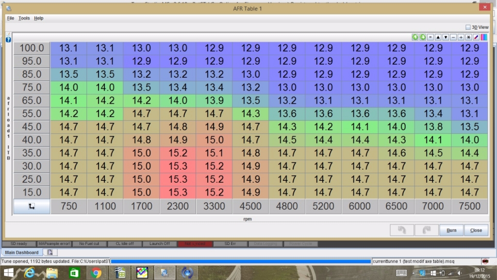Launch Internet Explorer from the taskbar
Viewport: 497px width, 280px height.
pos(30,273)
